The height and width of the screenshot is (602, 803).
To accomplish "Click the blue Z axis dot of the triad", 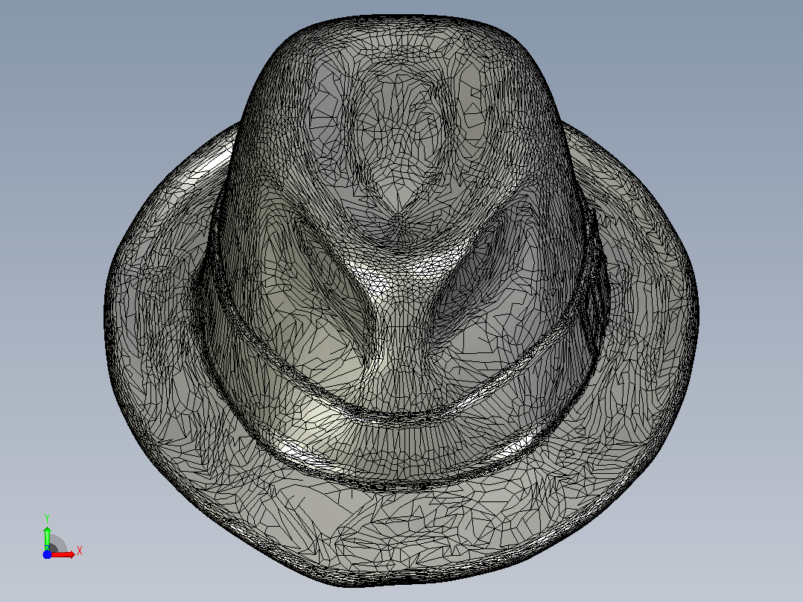I will coord(47,554).
